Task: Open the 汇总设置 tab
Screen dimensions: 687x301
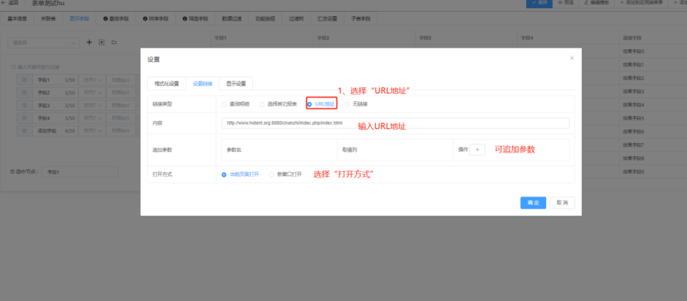Action: 327,19
